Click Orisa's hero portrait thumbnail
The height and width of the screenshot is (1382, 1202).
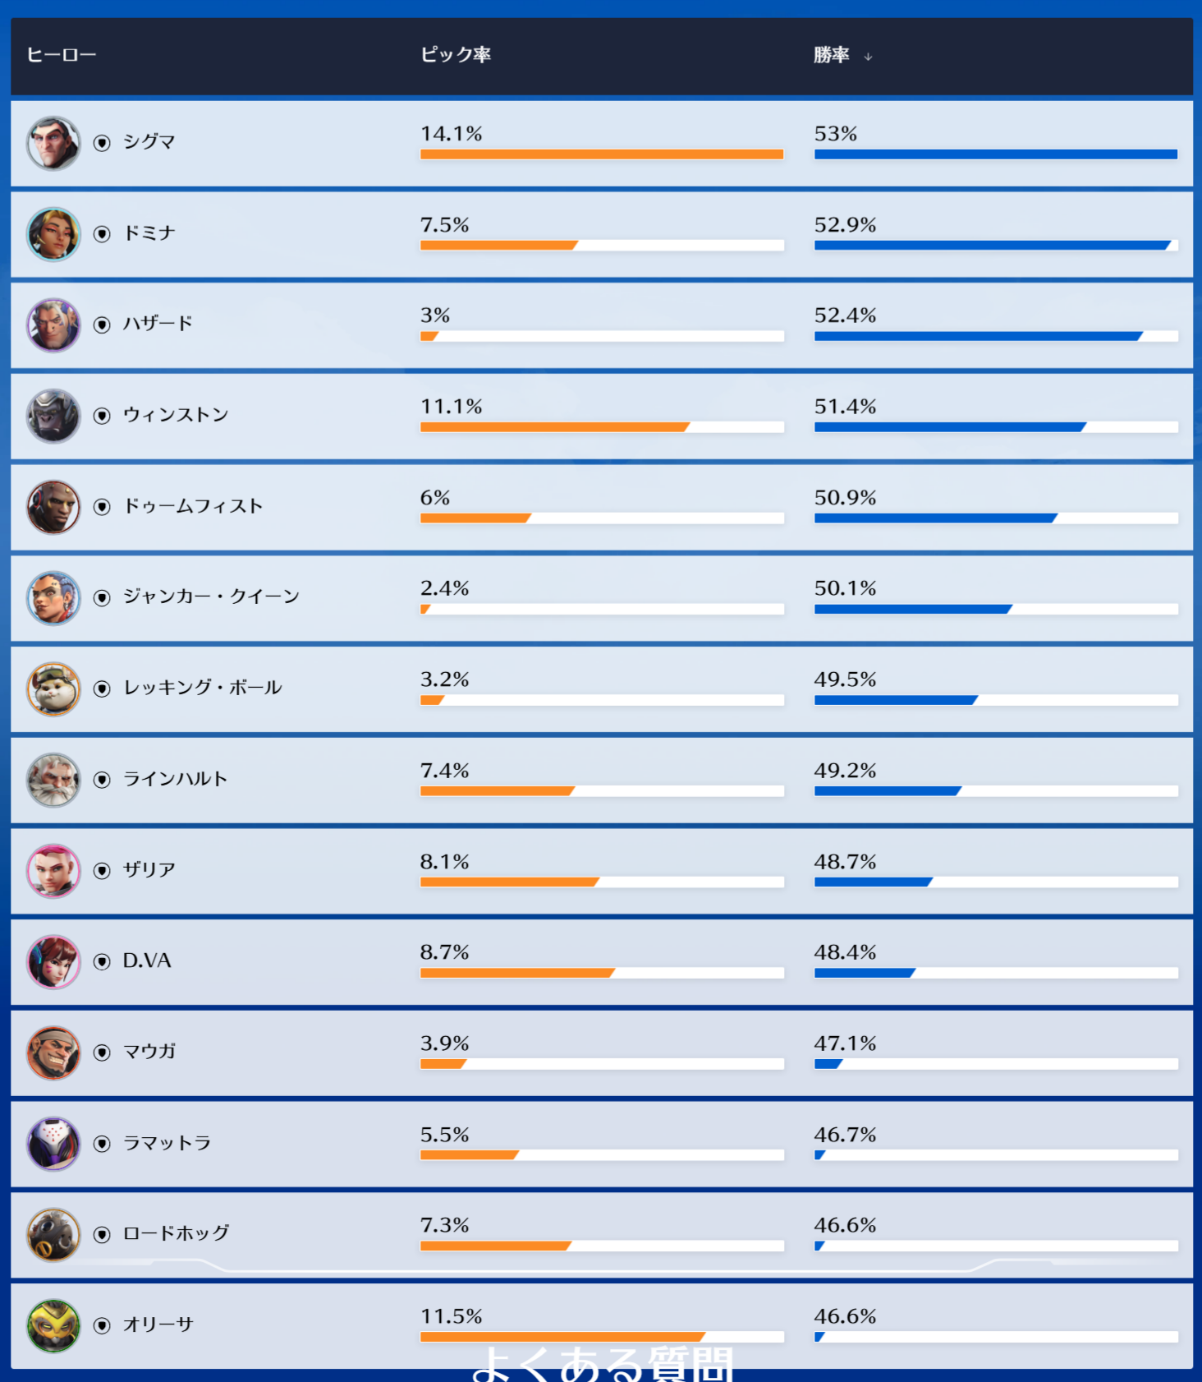(x=53, y=1325)
